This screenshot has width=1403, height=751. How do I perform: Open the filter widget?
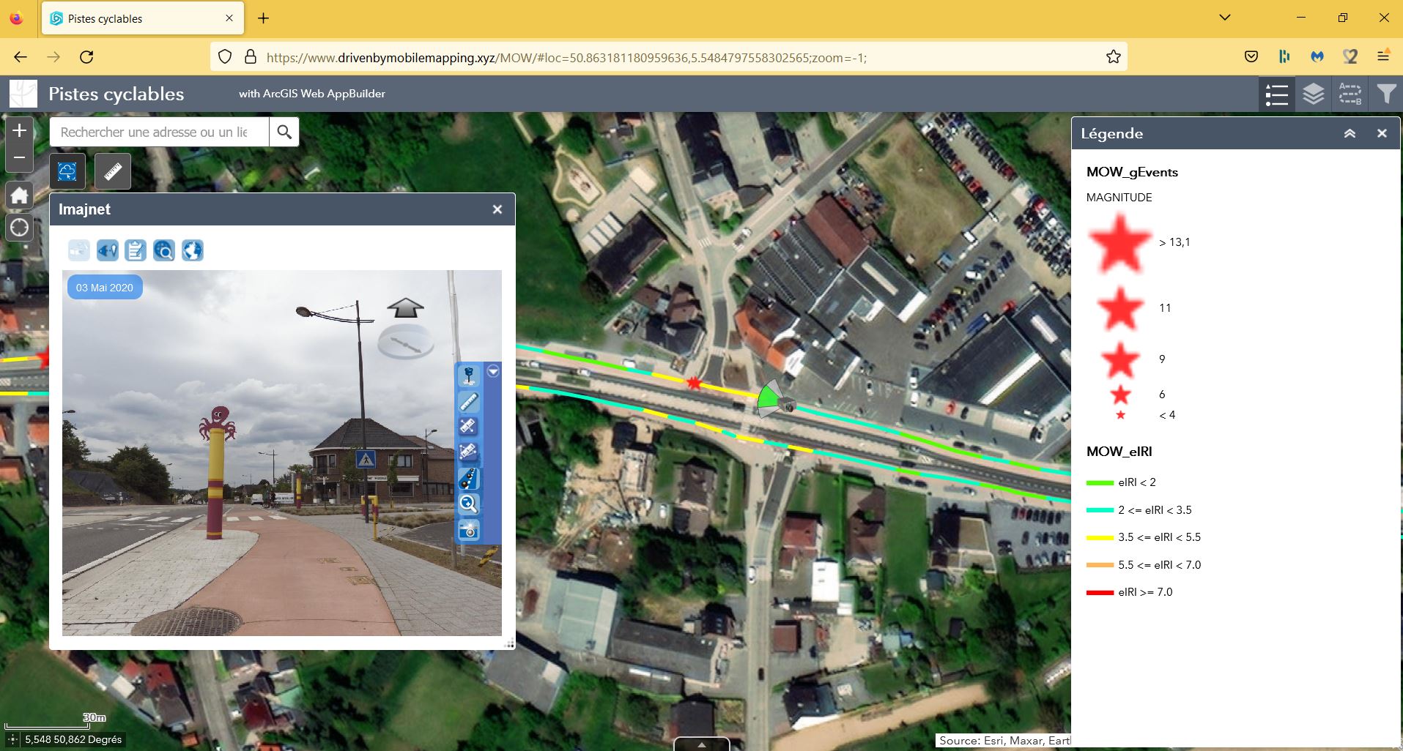tap(1386, 94)
